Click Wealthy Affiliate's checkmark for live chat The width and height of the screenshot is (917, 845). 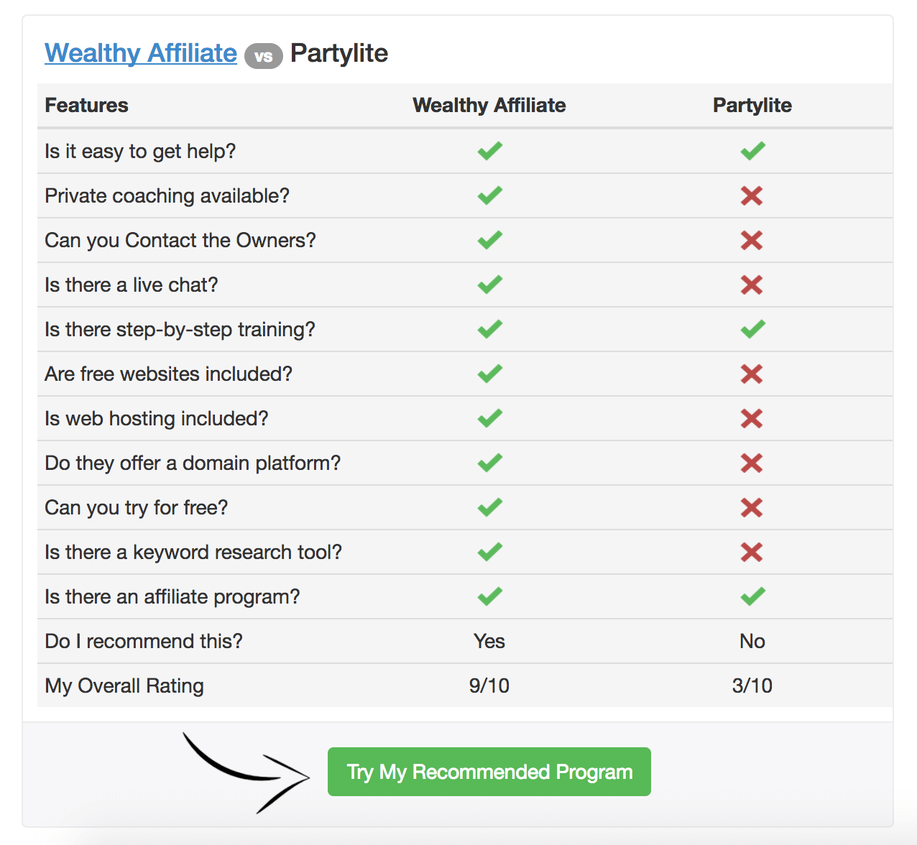(490, 285)
